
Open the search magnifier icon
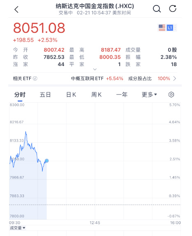157,9
